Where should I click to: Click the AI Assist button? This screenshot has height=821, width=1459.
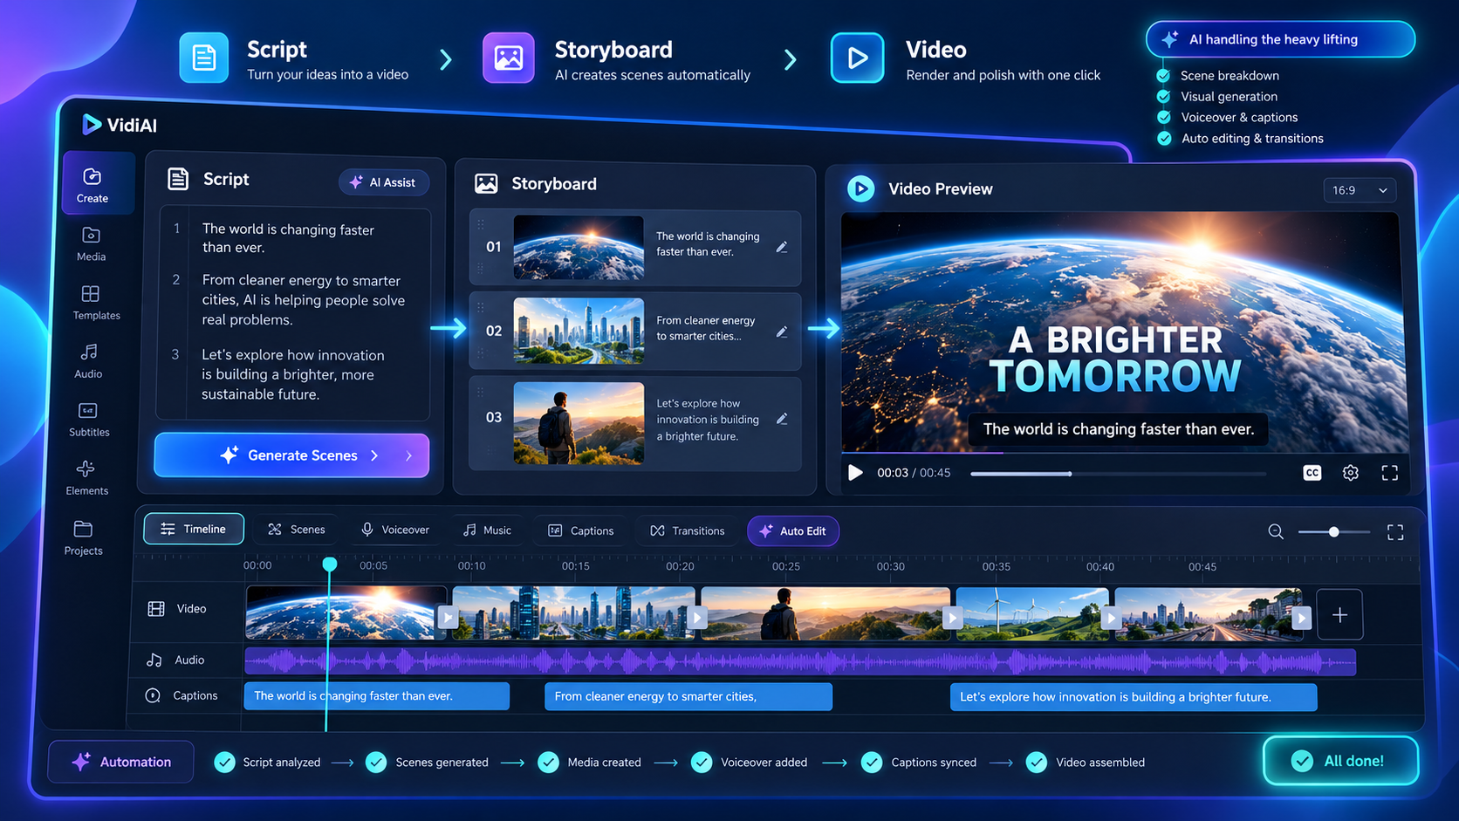(383, 182)
